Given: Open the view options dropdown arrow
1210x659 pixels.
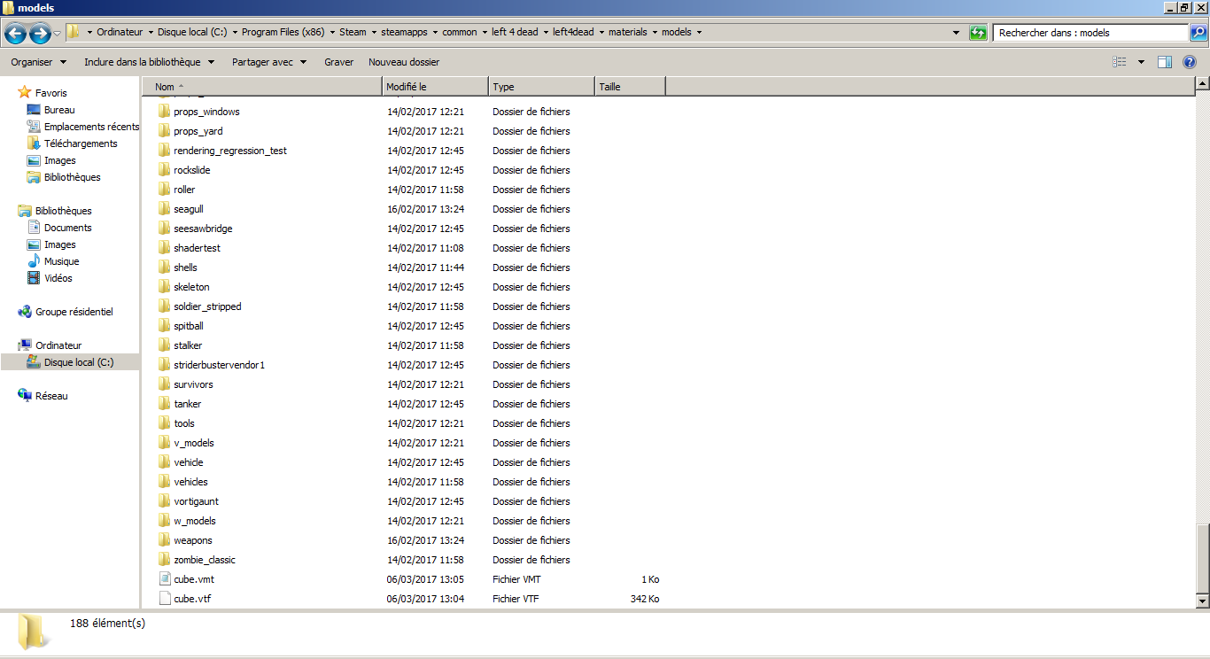Looking at the screenshot, I should point(1141,62).
